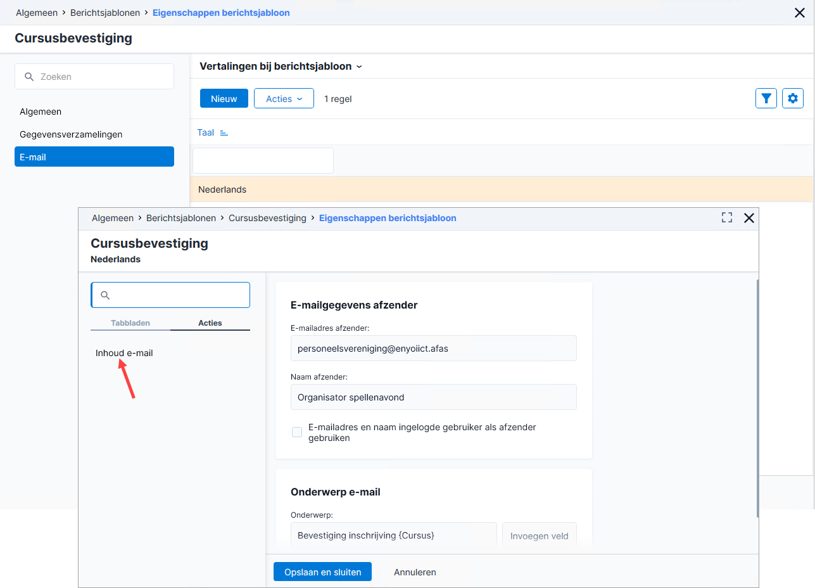
Task: Expand Vertalingen bij berichtsjabloon chevron
Action: pyautogui.click(x=359, y=67)
